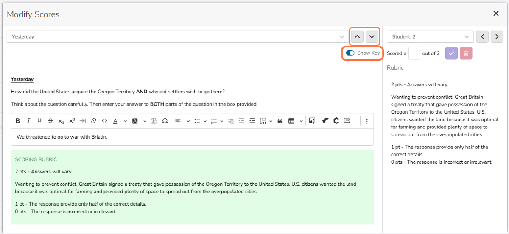509x234 pixels.
Task: Click the score input box
Action: coord(414,53)
